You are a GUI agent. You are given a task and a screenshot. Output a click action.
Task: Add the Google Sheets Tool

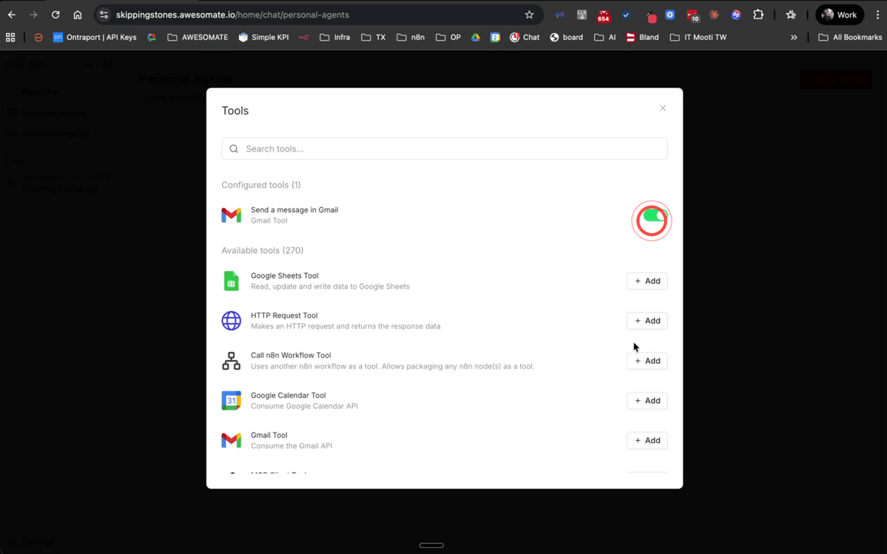(x=646, y=281)
